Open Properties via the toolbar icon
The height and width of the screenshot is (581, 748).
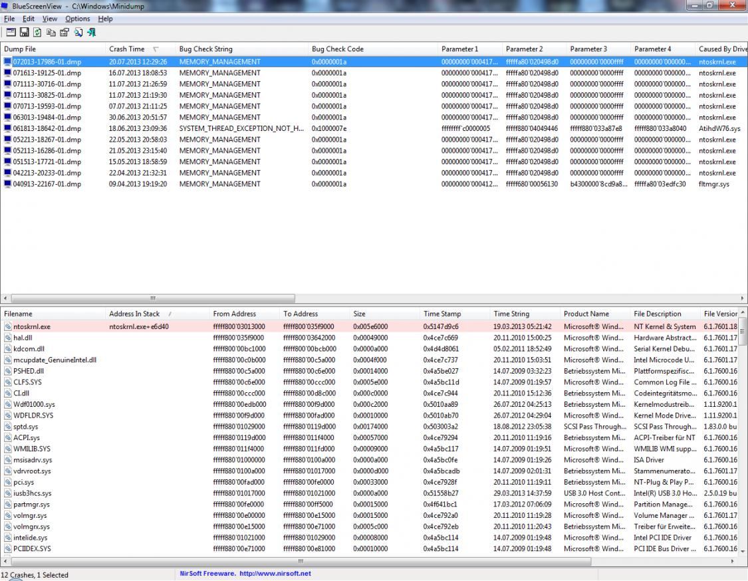point(64,33)
